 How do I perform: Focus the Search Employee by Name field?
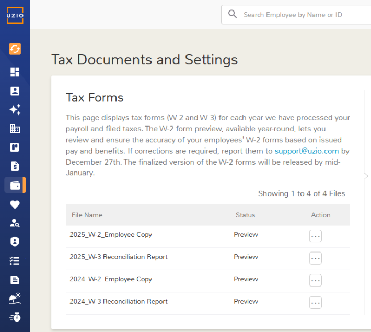296,15
